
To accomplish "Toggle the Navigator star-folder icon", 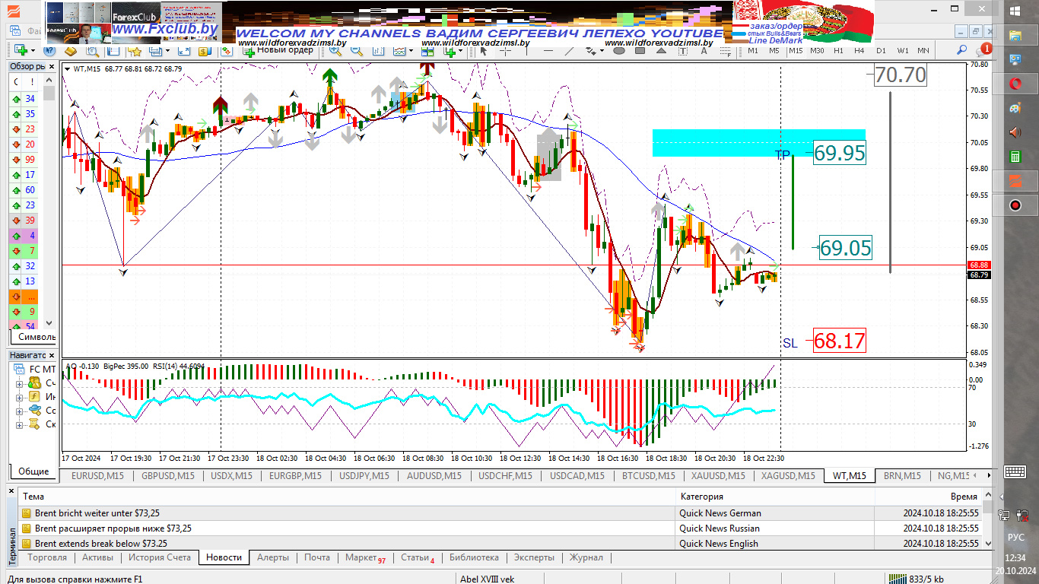I will click(135, 51).
